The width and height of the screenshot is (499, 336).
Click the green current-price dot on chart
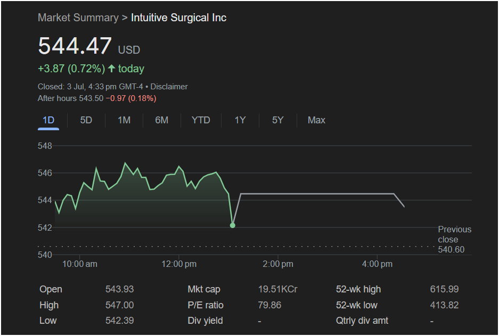[233, 225]
